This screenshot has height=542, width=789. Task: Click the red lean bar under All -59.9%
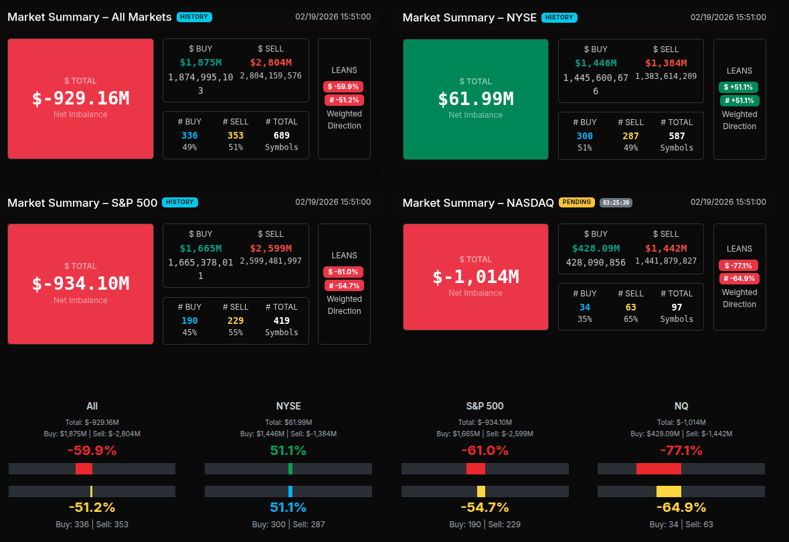(x=84, y=468)
